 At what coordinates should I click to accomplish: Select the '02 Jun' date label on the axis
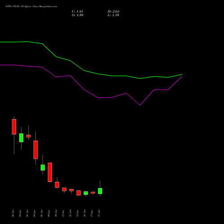pos(13,213)
